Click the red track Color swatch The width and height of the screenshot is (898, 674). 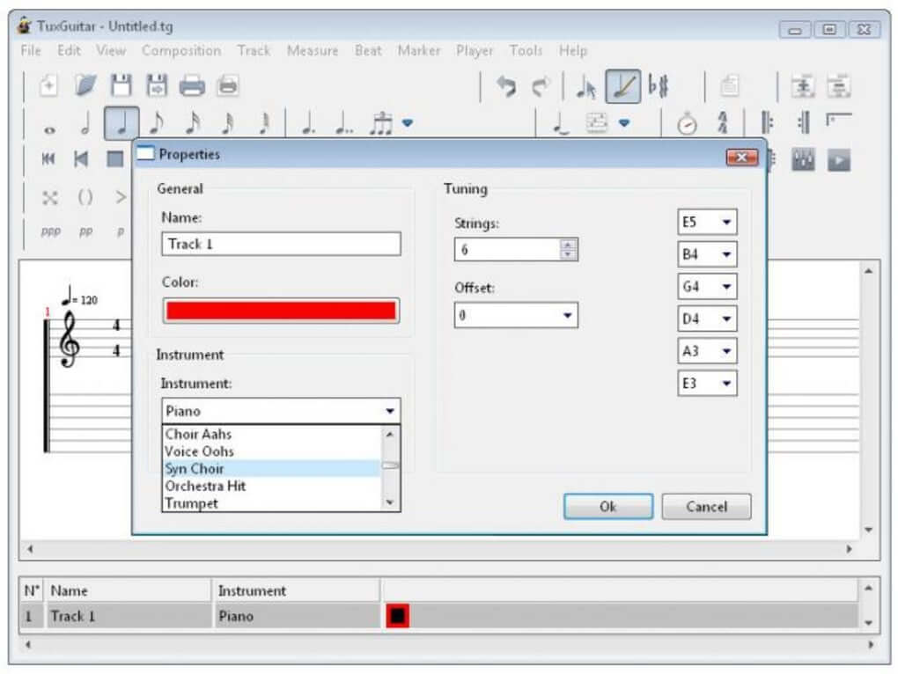coord(281,311)
